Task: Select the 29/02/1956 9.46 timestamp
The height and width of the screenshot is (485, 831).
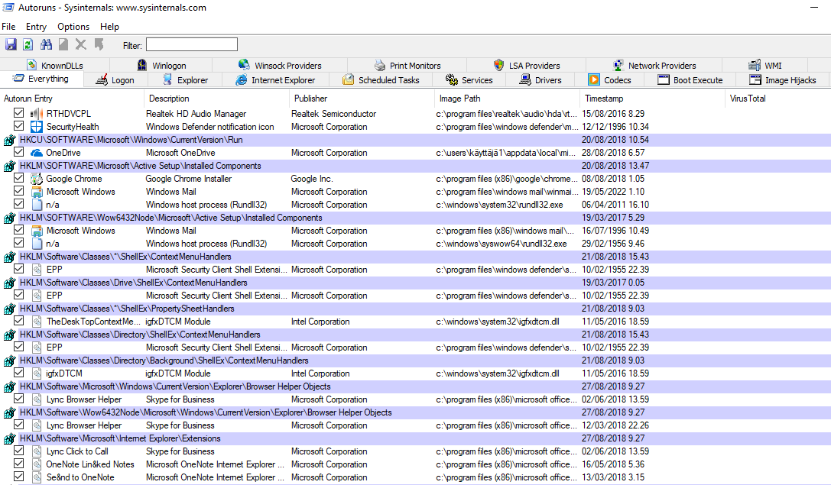Action: [612, 244]
